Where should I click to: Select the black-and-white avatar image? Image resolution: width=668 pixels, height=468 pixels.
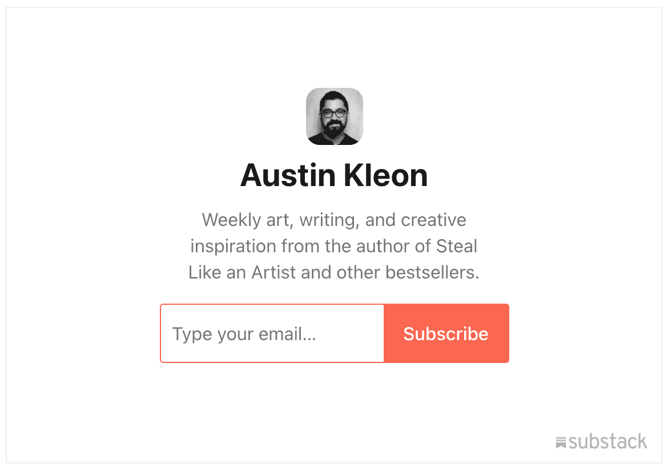334,116
